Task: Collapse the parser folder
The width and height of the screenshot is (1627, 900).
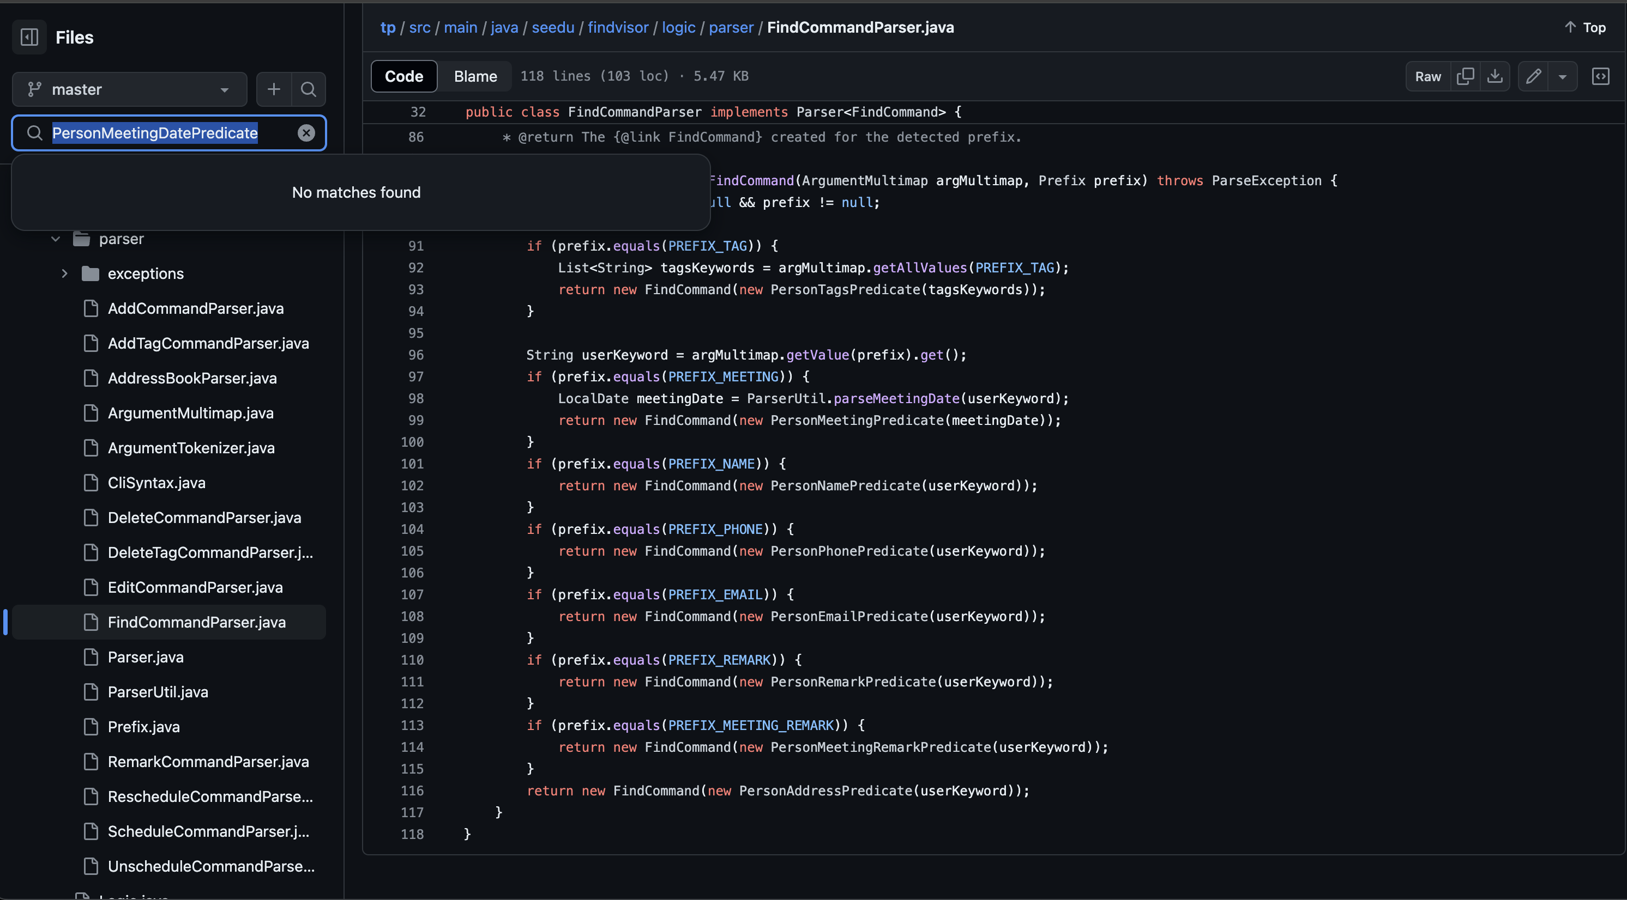Action: 56,239
